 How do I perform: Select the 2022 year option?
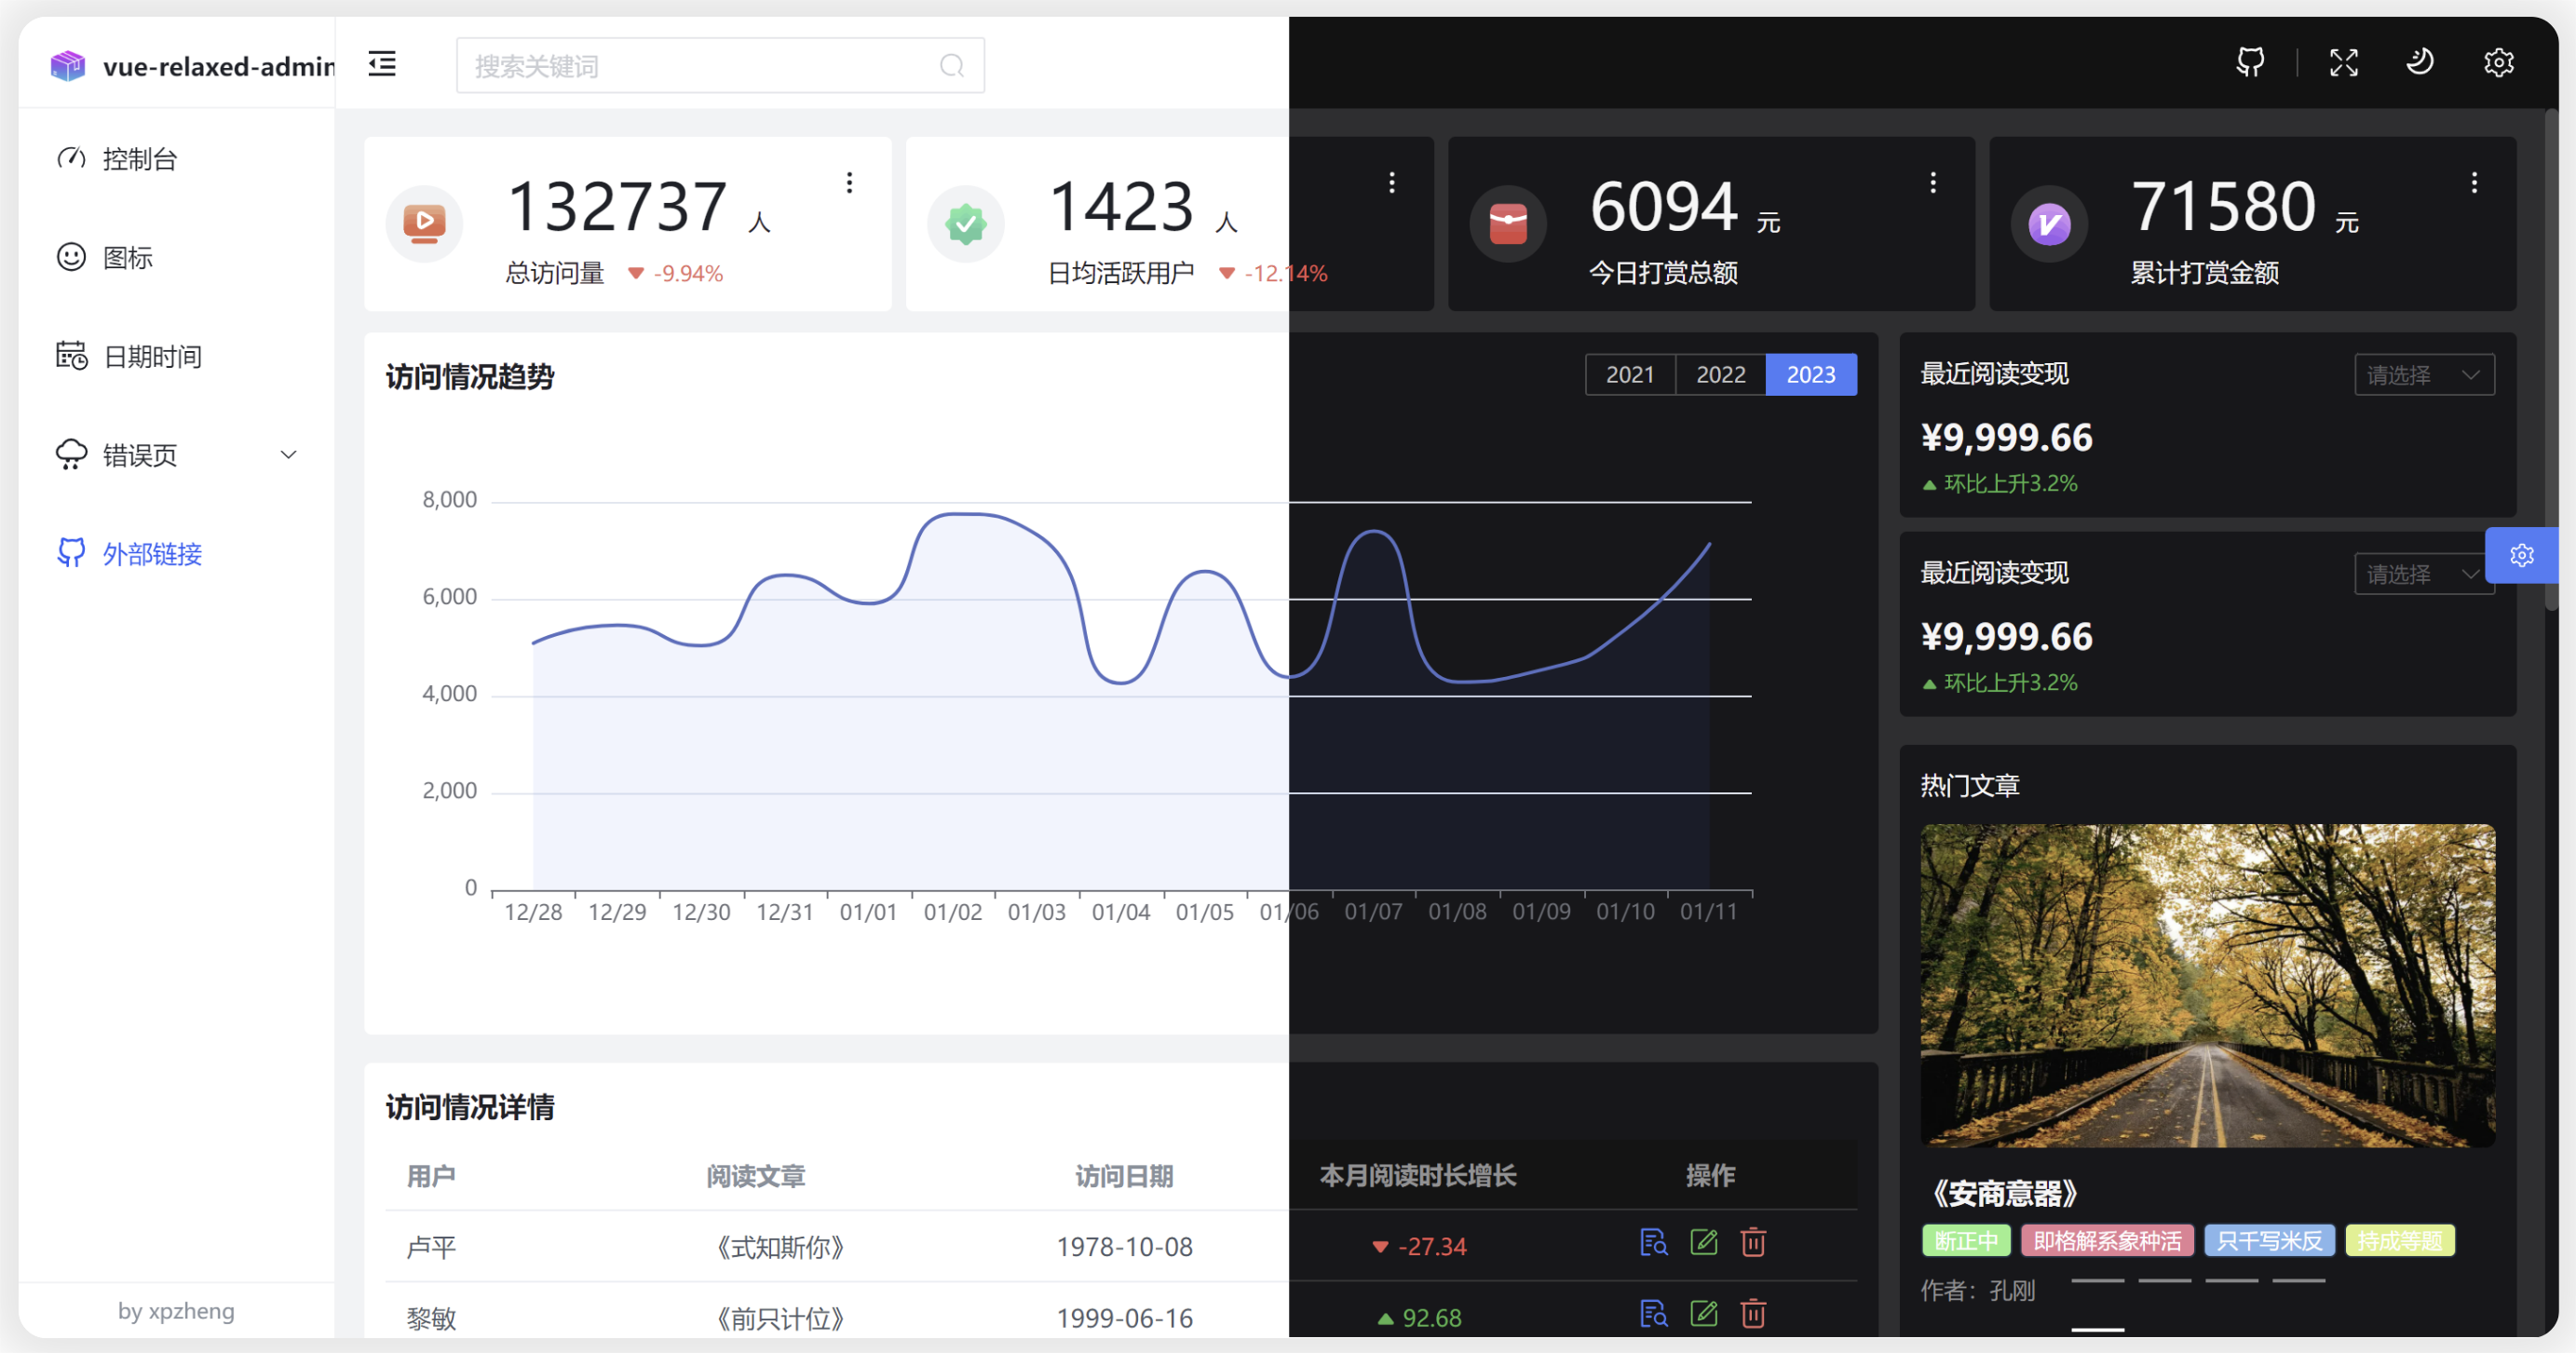1720,375
